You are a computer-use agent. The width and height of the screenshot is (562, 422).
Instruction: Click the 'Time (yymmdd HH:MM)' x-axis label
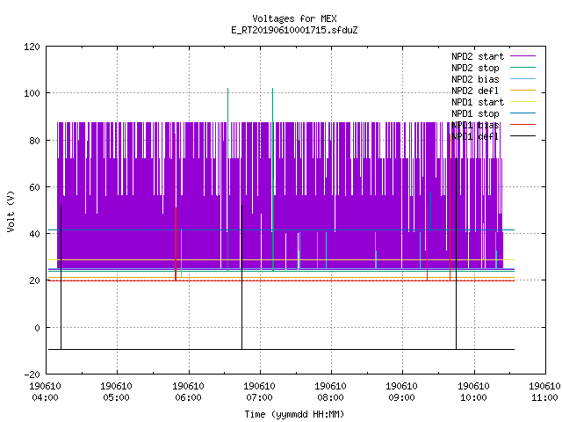click(294, 414)
